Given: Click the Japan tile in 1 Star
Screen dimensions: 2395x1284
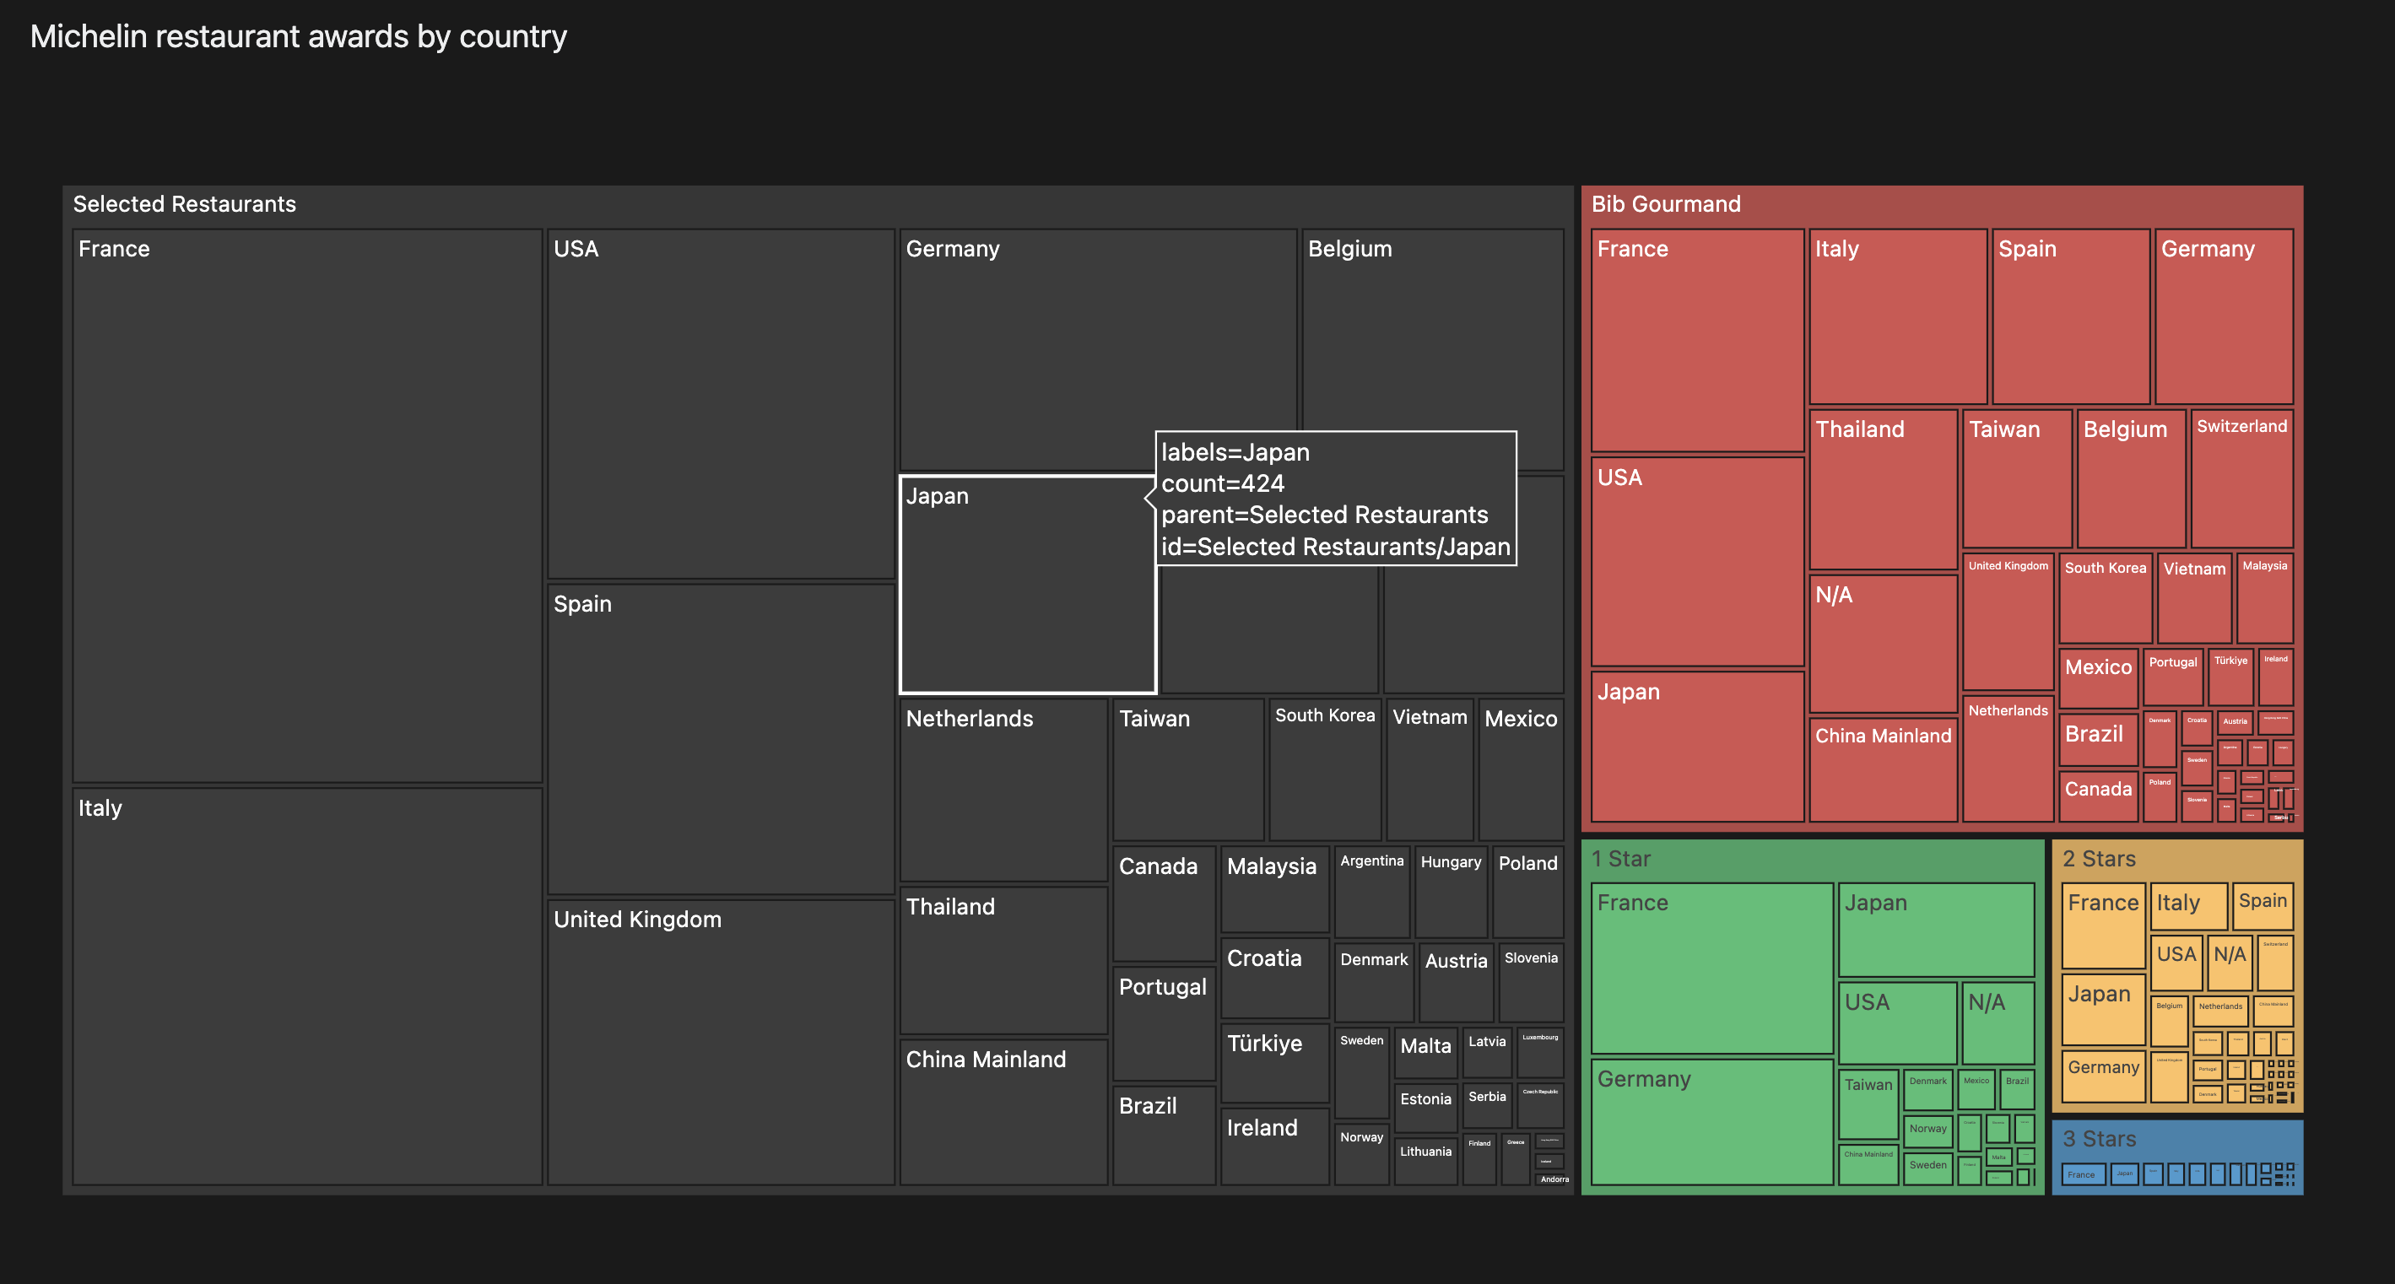Looking at the screenshot, I should pyautogui.click(x=1936, y=930).
